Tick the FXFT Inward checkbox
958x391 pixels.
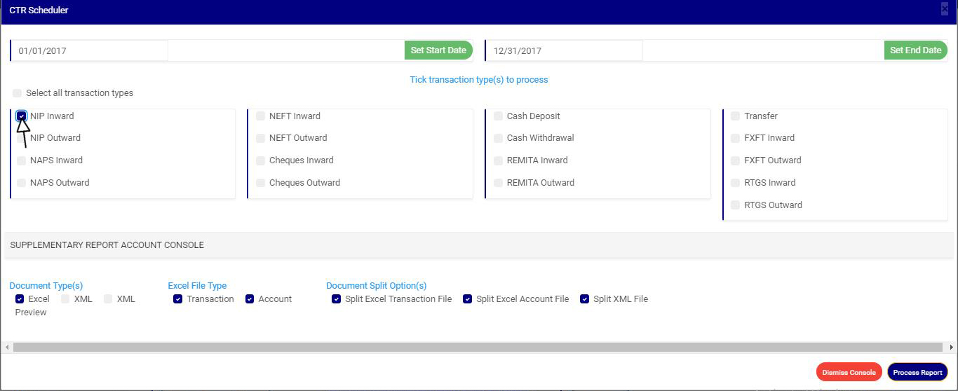point(736,138)
